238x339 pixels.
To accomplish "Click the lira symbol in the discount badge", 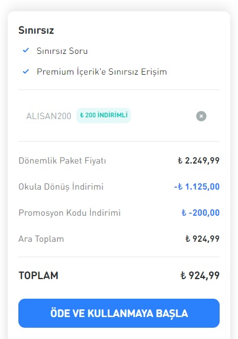I will [x=82, y=115].
